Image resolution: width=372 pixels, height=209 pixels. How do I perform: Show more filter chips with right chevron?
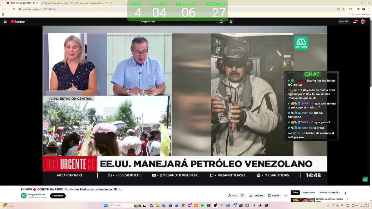click(345, 192)
